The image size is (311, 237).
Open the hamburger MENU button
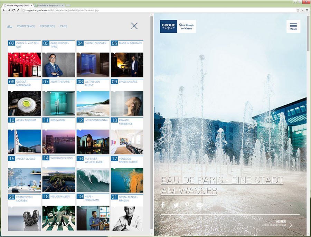(x=293, y=27)
